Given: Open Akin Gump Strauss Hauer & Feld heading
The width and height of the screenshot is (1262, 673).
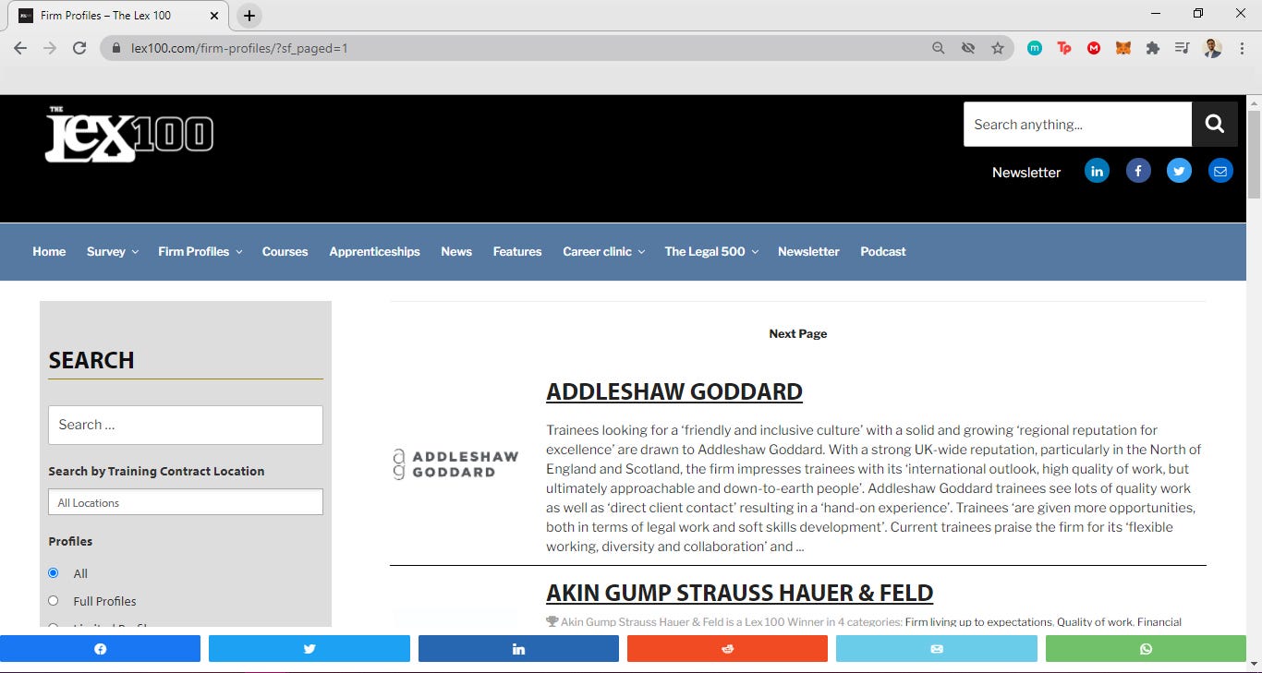Looking at the screenshot, I should (740, 593).
